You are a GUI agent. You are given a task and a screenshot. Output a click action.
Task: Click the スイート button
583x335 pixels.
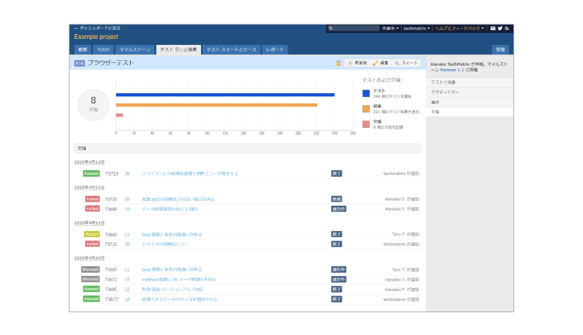[x=406, y=63]
